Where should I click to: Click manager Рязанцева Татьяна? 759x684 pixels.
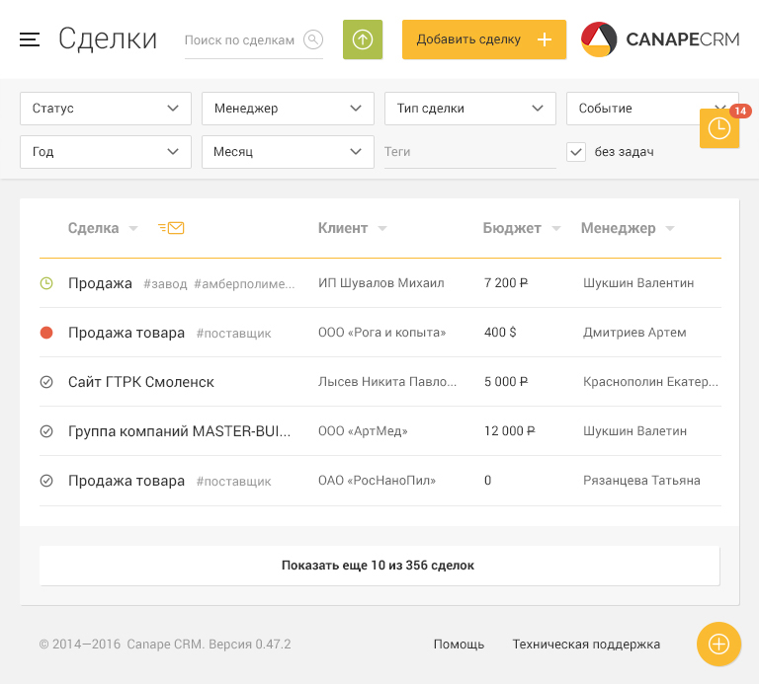coord(641,480)
